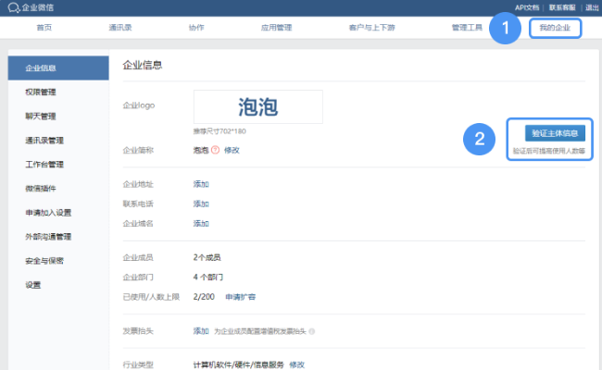The image size is (602, 370).
Task: Click the question mark icon beside 泡泡
Action: click(x=215, y=149)
